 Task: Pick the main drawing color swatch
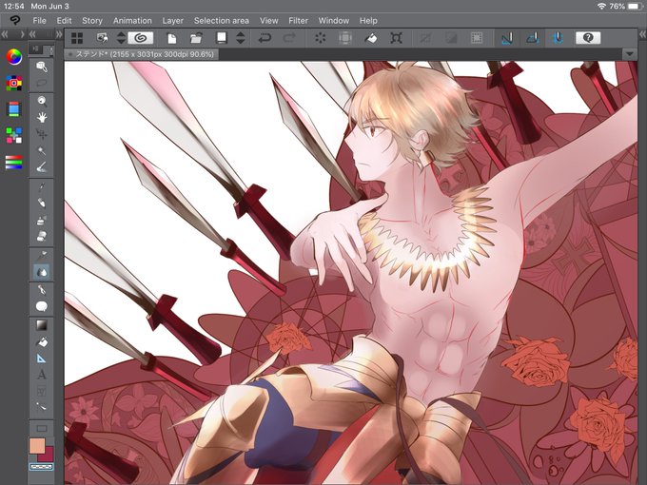click(37, 445)
